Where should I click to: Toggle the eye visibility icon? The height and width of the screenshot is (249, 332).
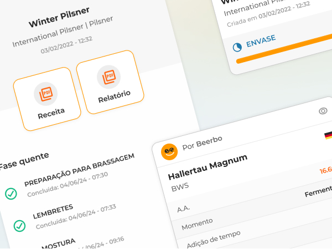coord(323,111)
